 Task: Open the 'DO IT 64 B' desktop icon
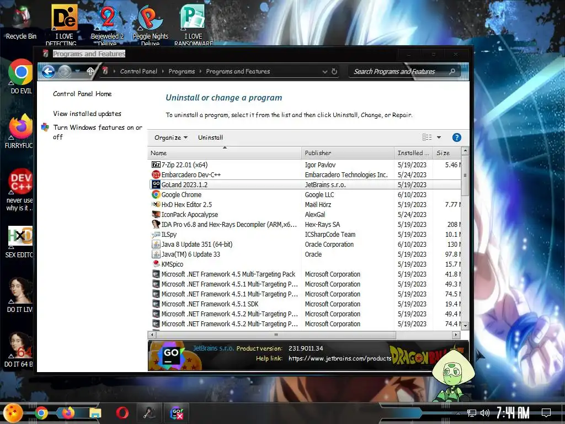click(x=19, y=349)
